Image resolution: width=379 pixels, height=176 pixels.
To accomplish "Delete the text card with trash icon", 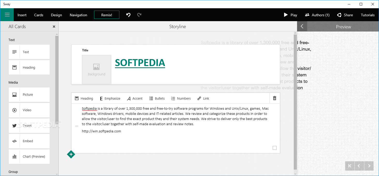I will pyautogui.click(x=275, y=98).
